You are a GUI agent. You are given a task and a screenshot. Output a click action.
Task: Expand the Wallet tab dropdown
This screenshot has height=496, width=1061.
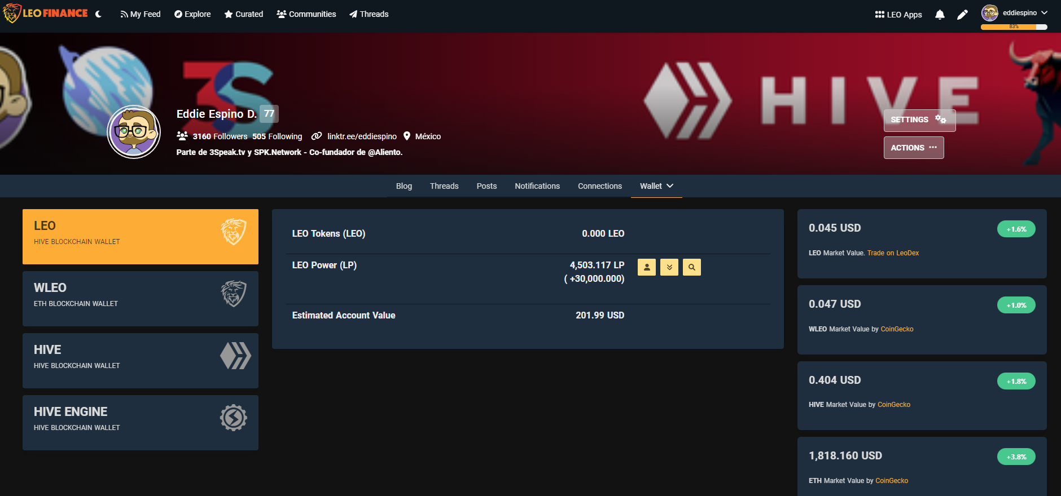(x=656, y=186)
